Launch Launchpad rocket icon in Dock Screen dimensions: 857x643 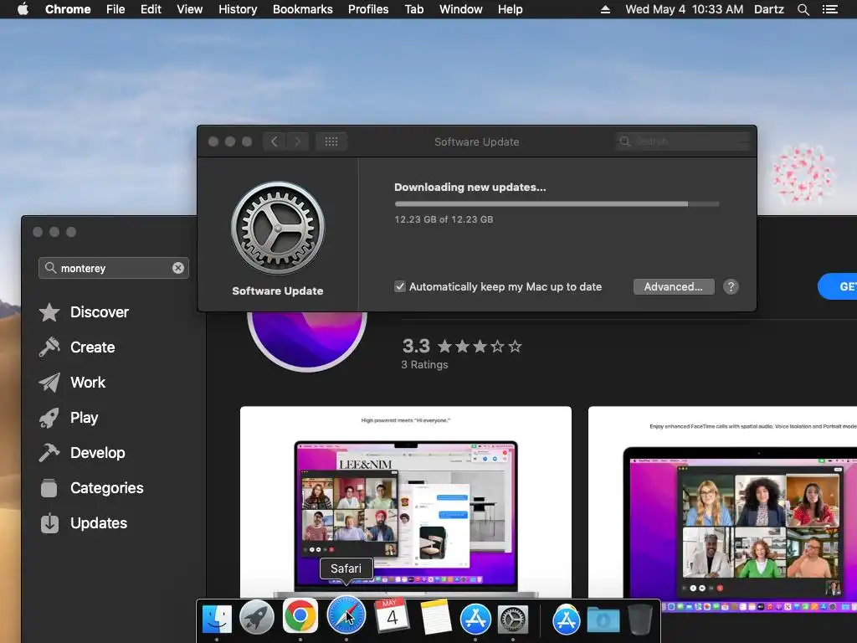pyautogui.click(x=256, y=618)
